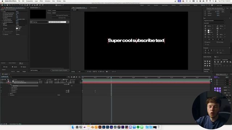
Task: Click anchor point mover up arrow
Action: point(207,61)
